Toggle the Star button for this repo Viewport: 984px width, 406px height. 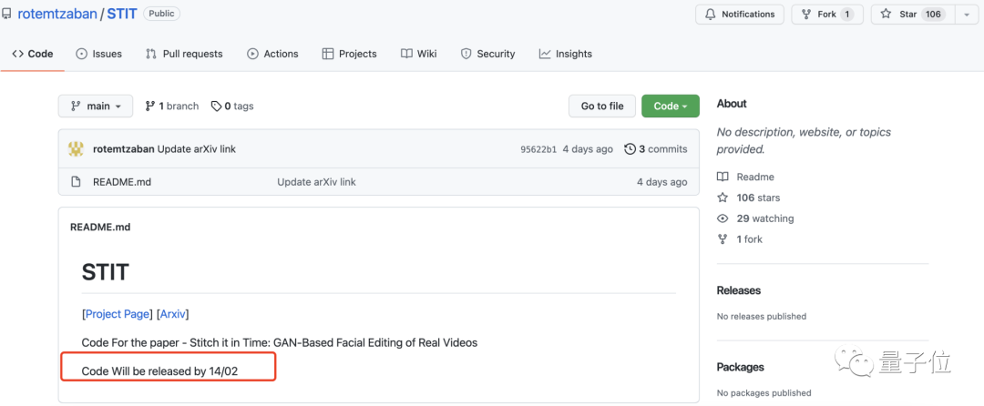909,15
